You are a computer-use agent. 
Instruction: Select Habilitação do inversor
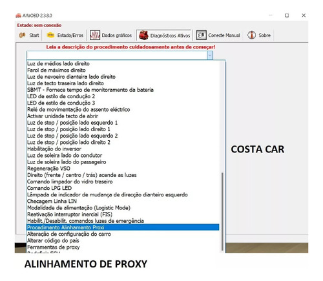coord(123,149)
